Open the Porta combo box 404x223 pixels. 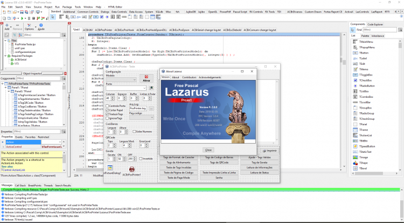pos(144,88)
